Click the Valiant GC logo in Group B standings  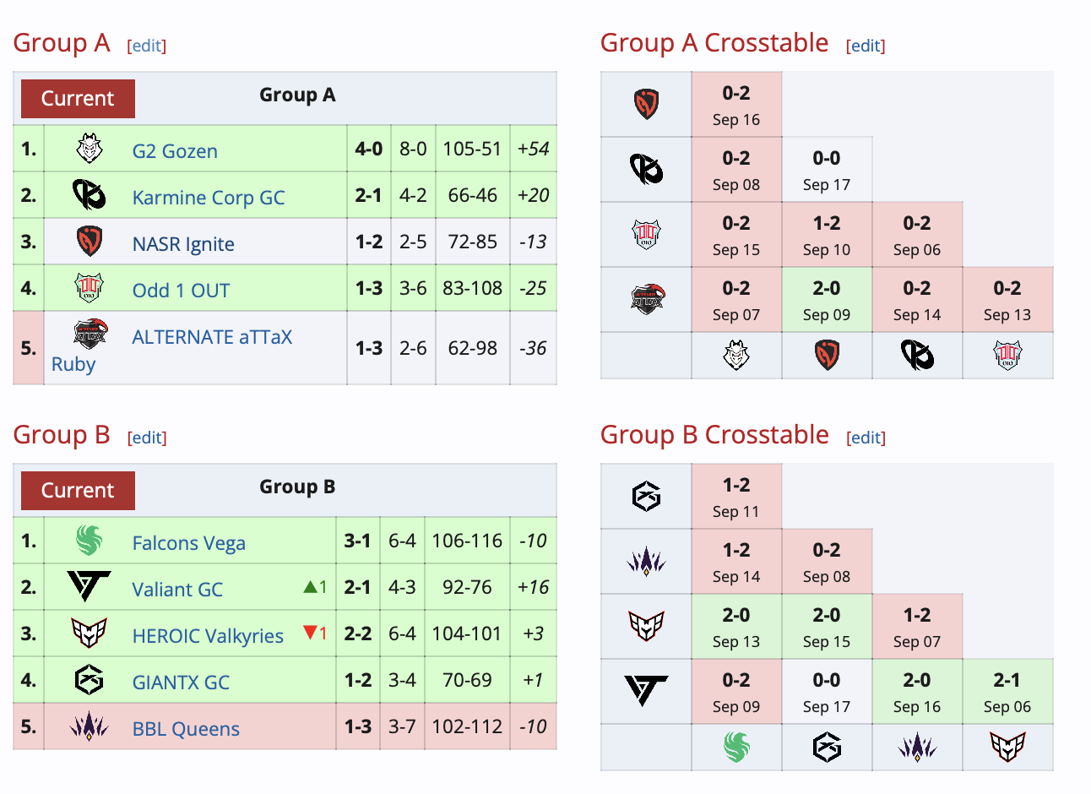pyautogui.click(x=89, y=586)
